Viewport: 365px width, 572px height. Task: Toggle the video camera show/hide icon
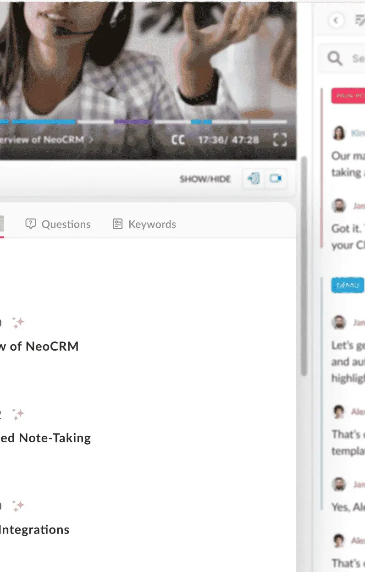tap(275, 179)
